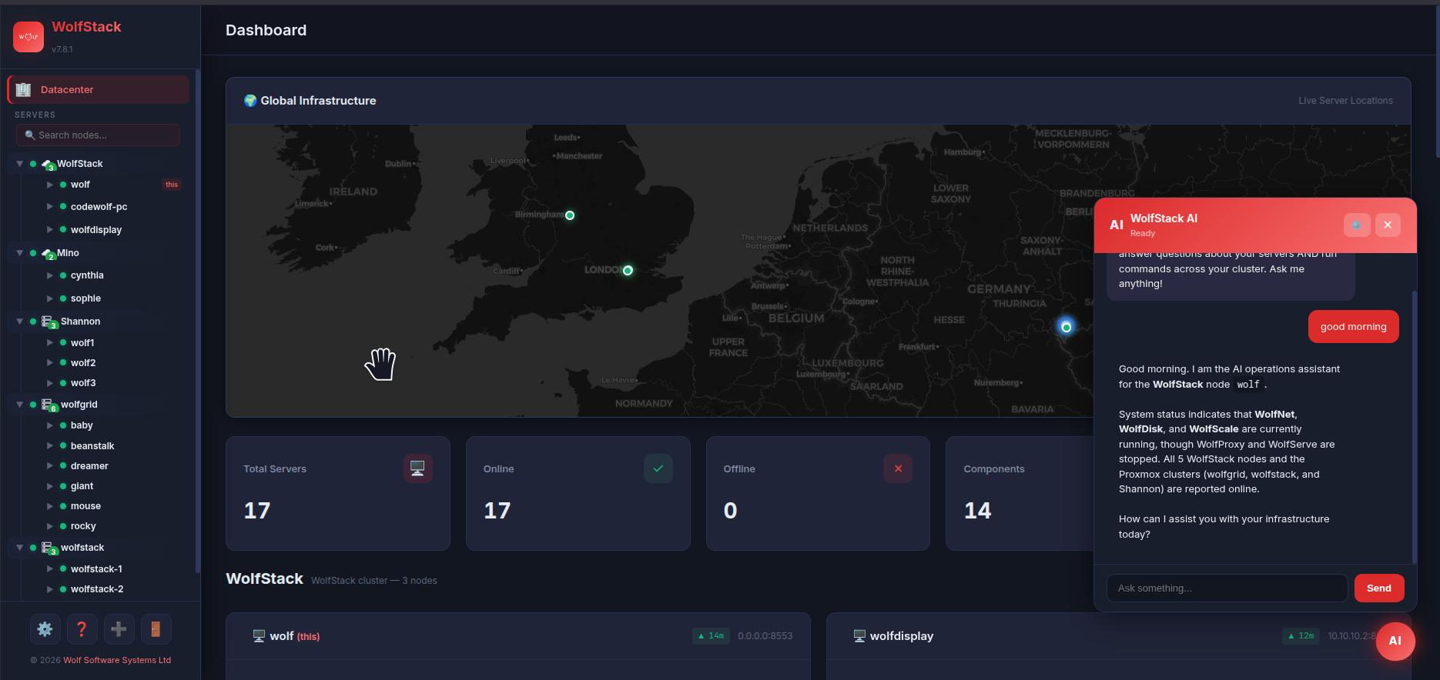Collapse the WolfStack cluster tree
1440x680 pixels.
[x=20, y=164]
